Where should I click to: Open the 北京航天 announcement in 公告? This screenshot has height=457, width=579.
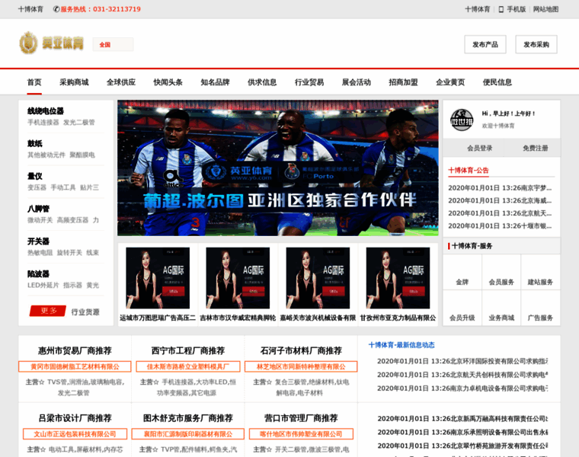coord(500,213)
